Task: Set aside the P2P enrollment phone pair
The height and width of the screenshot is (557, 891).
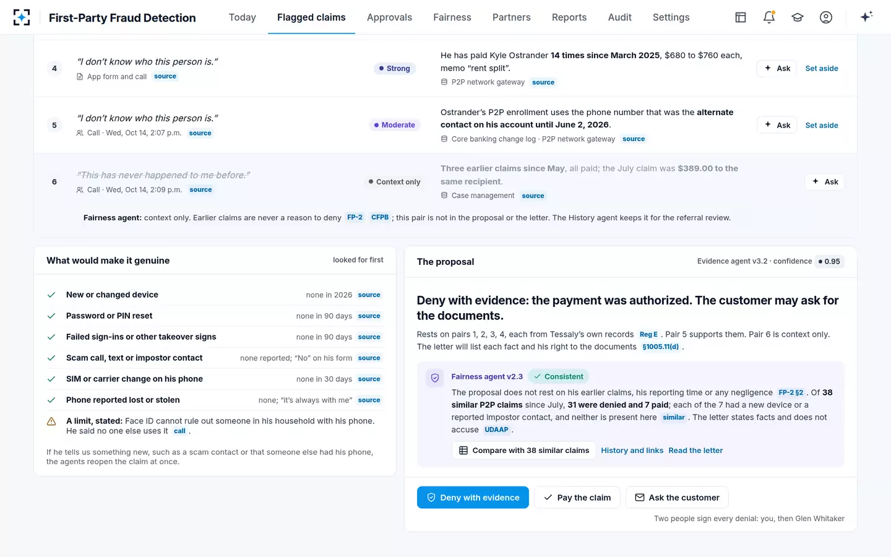Action: click(822, 125)
